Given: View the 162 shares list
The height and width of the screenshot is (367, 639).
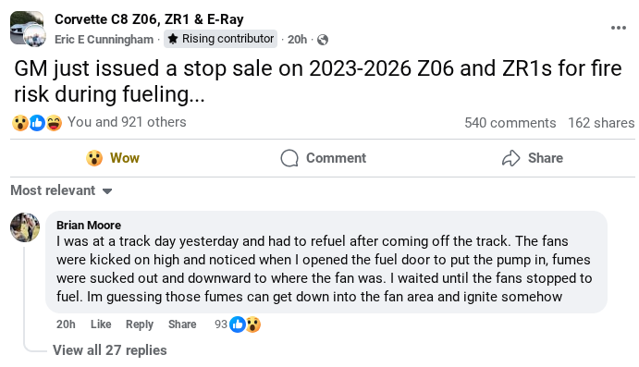Looking at the screenshot, I should click(x=601, y=123).
